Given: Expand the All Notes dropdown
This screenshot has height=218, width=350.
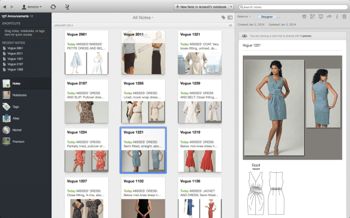Looking at the screenshot, I should pos(143,17).
